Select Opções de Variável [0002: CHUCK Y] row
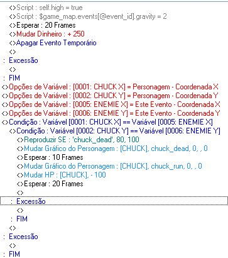The image size is (228, 258). click(110, 96)
